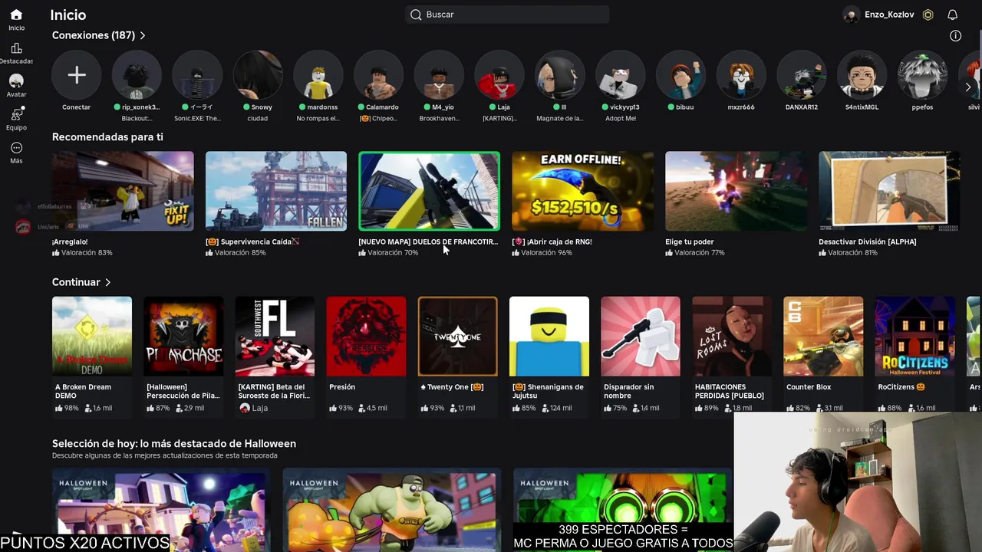Click the Selección de hoy Halloween heading
Viewport: 982px width, 552px height.
click(x=174, y=444)
